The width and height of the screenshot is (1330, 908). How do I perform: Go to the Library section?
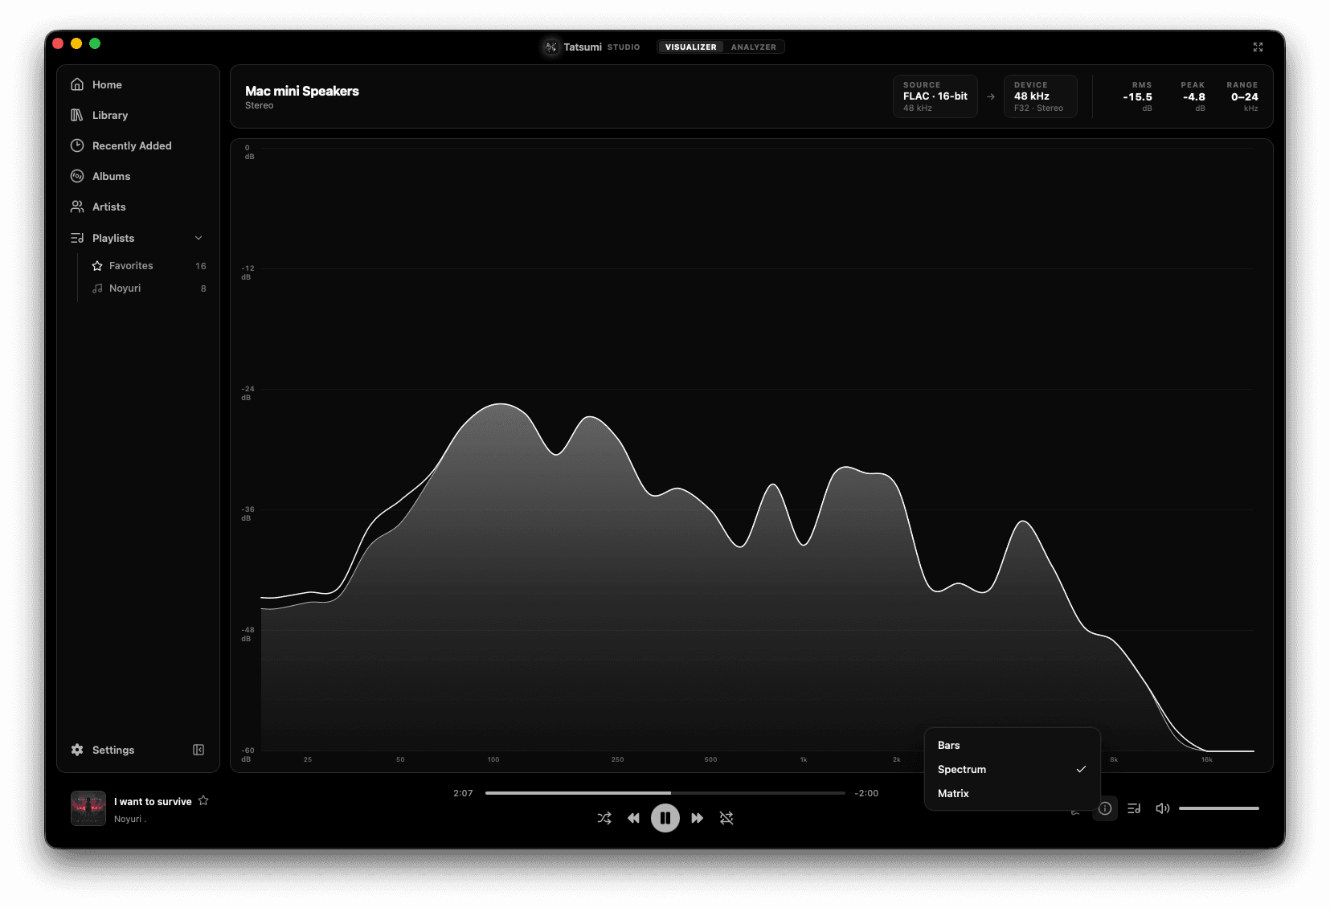click(137, 115)
